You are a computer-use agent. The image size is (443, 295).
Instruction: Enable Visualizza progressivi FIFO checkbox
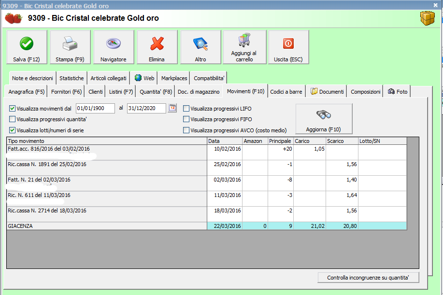pyautogui.click(x=186, y=119)
